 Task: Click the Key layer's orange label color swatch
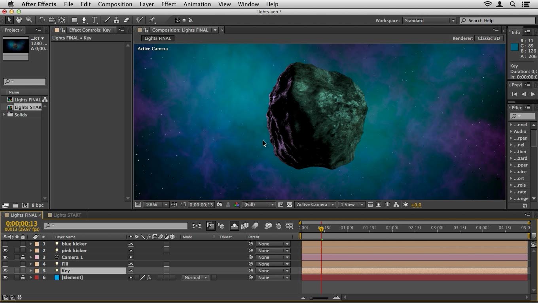coord(37,271)
